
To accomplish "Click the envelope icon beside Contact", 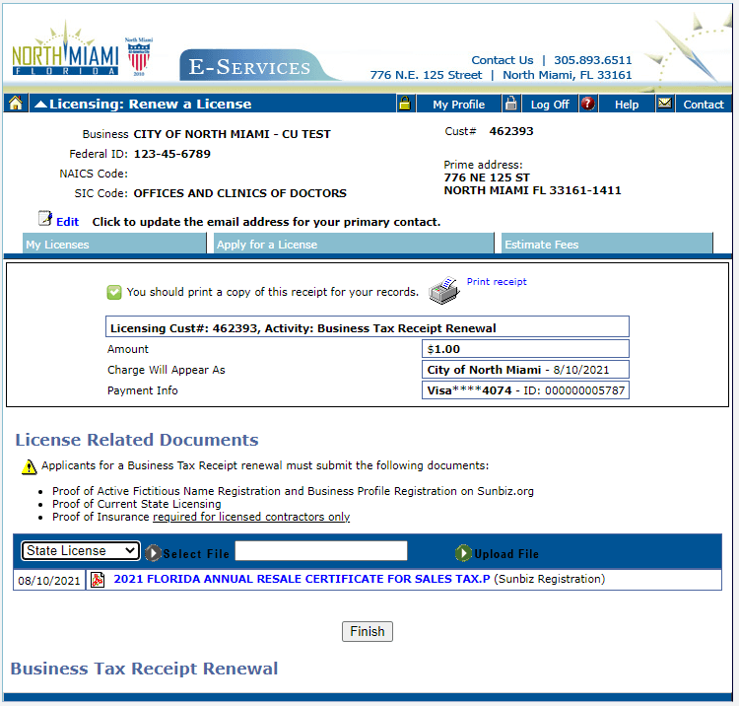I will [664, 103].
